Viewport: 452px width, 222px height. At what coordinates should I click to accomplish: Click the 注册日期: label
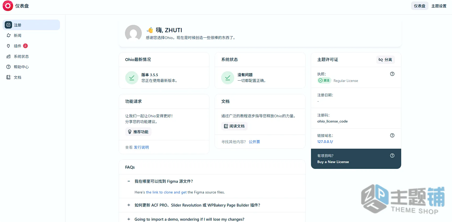325,95
